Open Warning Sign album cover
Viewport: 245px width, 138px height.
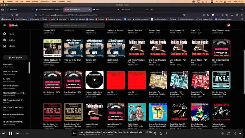[94, 48]
